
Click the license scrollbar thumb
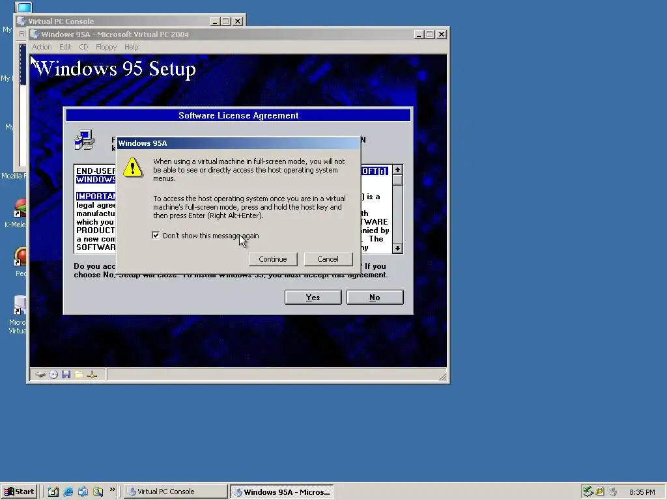coord(397,180)
